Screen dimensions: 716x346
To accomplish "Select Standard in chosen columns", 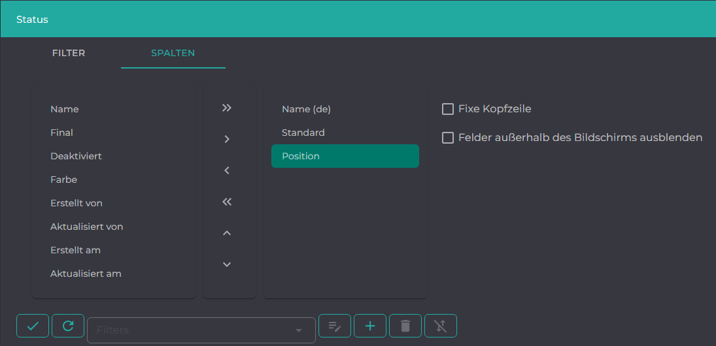I will pos(345,133).
